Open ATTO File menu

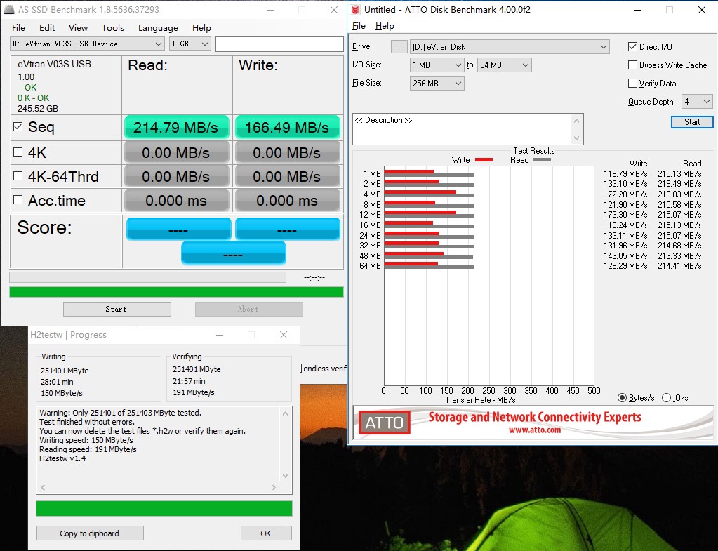click(x=359, y=26)
